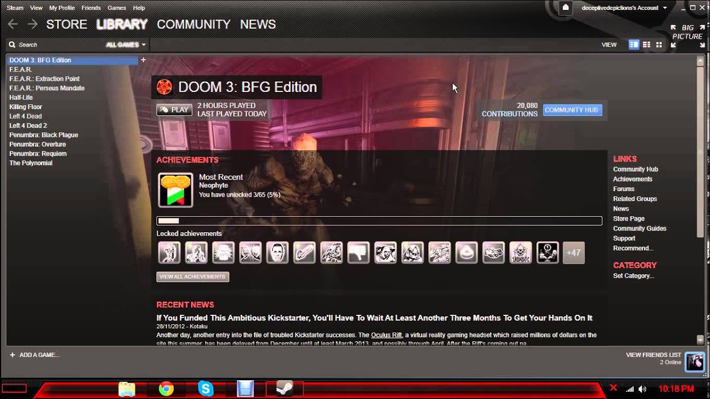Launch Big Picture mode

(687, 36)
